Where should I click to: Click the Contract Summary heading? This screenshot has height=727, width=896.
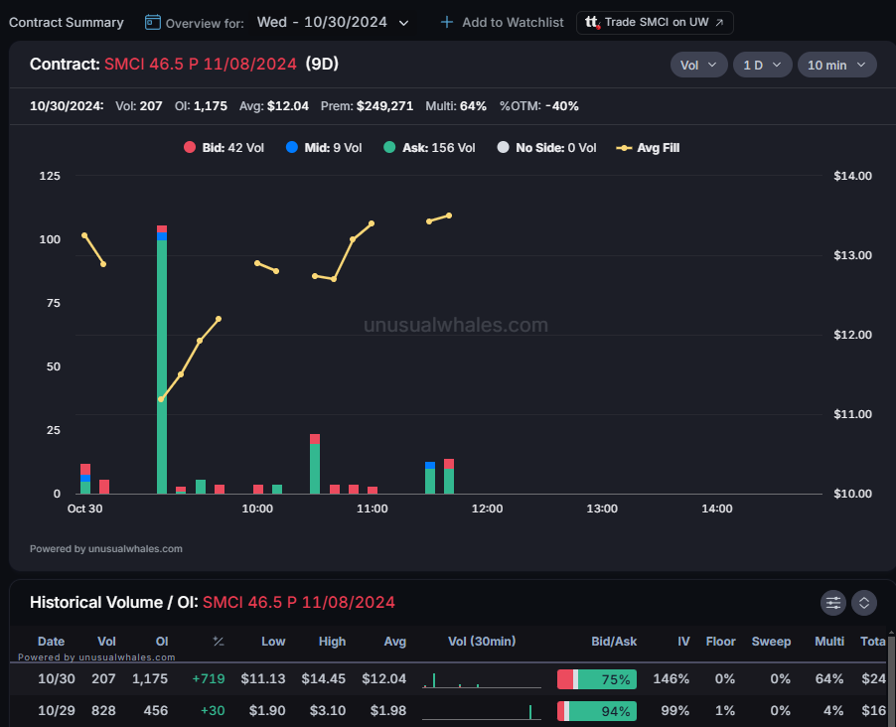click(67, 22)
